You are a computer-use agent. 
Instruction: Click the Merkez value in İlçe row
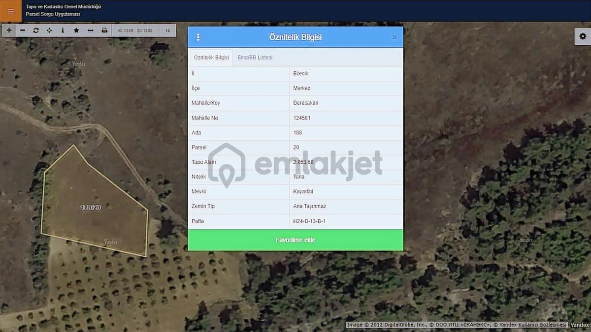point(301,89)
